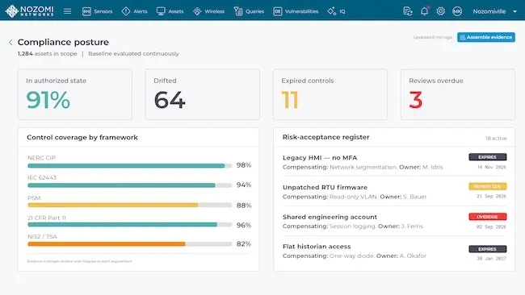Select the Reviews overdue card
525x295 pixels.
458,94
